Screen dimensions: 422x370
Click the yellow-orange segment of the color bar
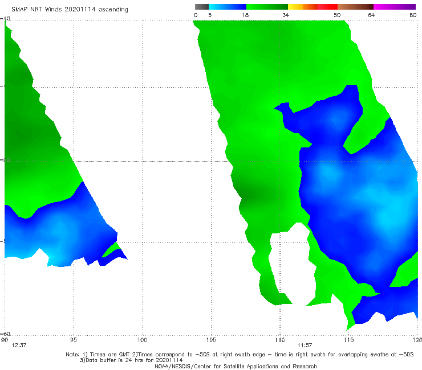click(x=303, y=7)
